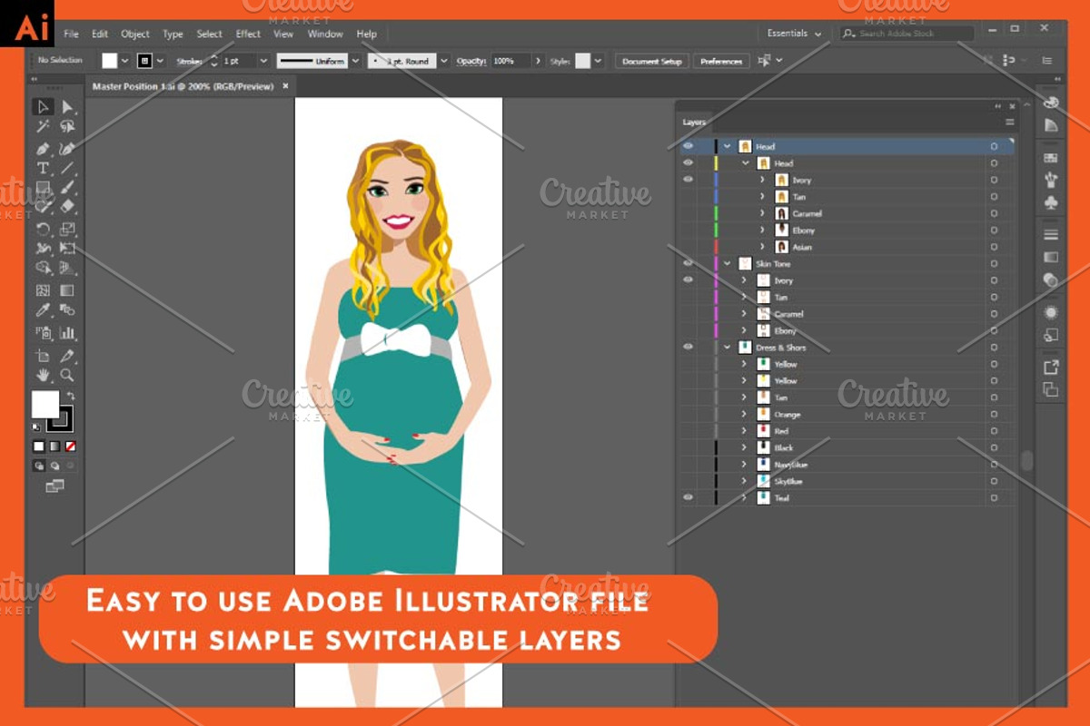Select the Lasso tool
Screen dimensions: 1090x726
pos(67,127)
